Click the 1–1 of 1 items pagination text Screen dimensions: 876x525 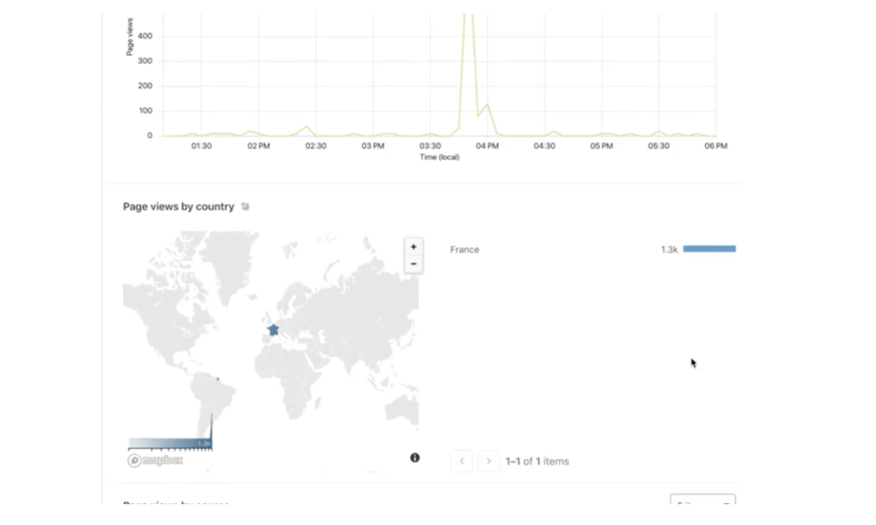pos(535,460)
